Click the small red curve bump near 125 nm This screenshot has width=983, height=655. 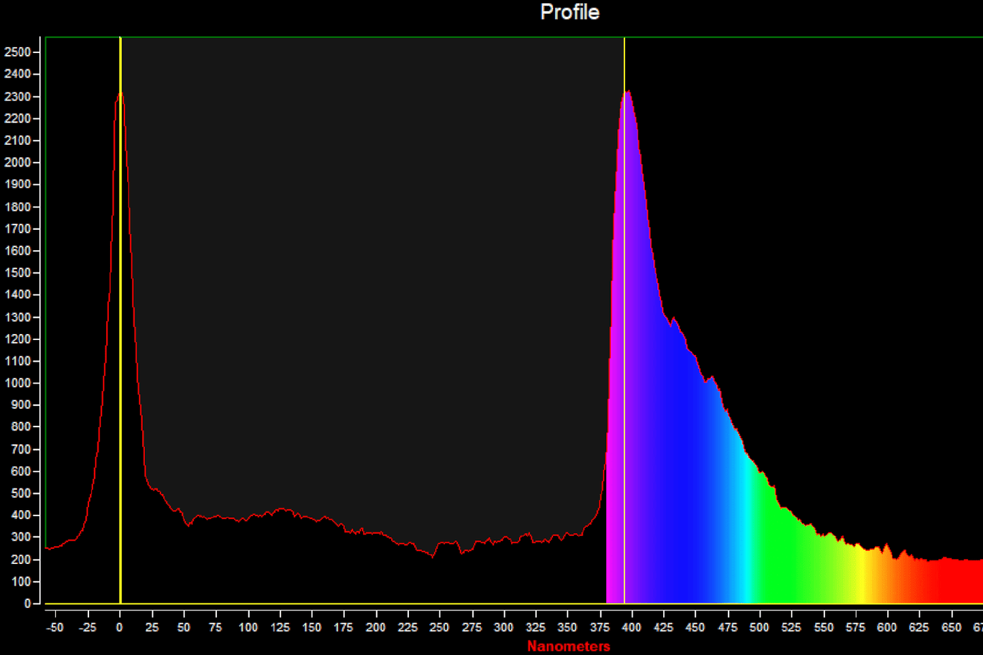pyautogui.click(x=282, y=509)
